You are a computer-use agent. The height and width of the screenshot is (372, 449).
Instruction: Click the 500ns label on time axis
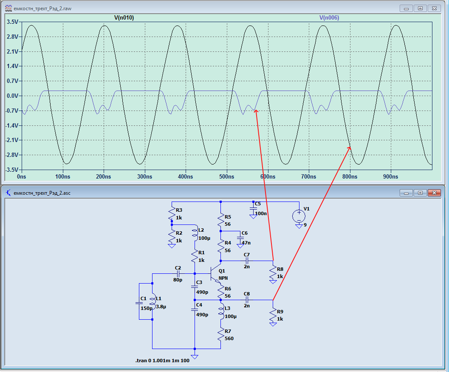point(226,176)
